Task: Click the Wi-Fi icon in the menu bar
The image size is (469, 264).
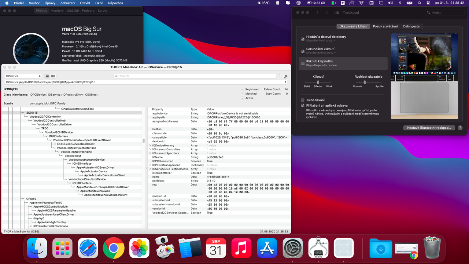Action: point(361,3)
